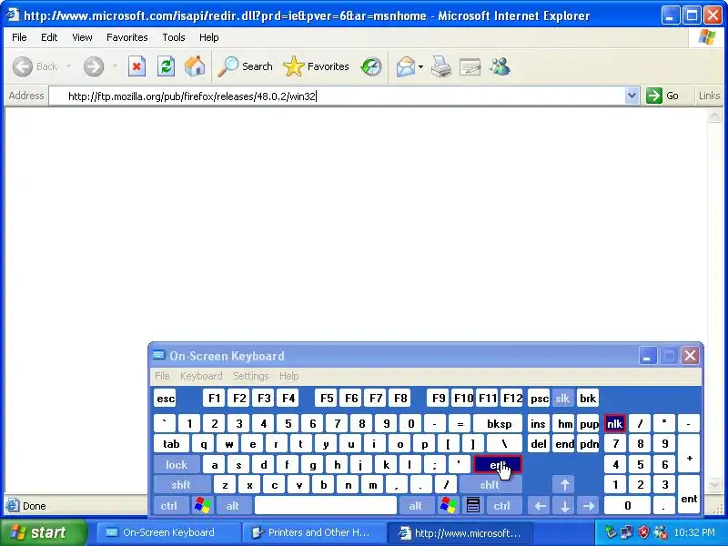Toggle the left ctrl key

point(169,505)
